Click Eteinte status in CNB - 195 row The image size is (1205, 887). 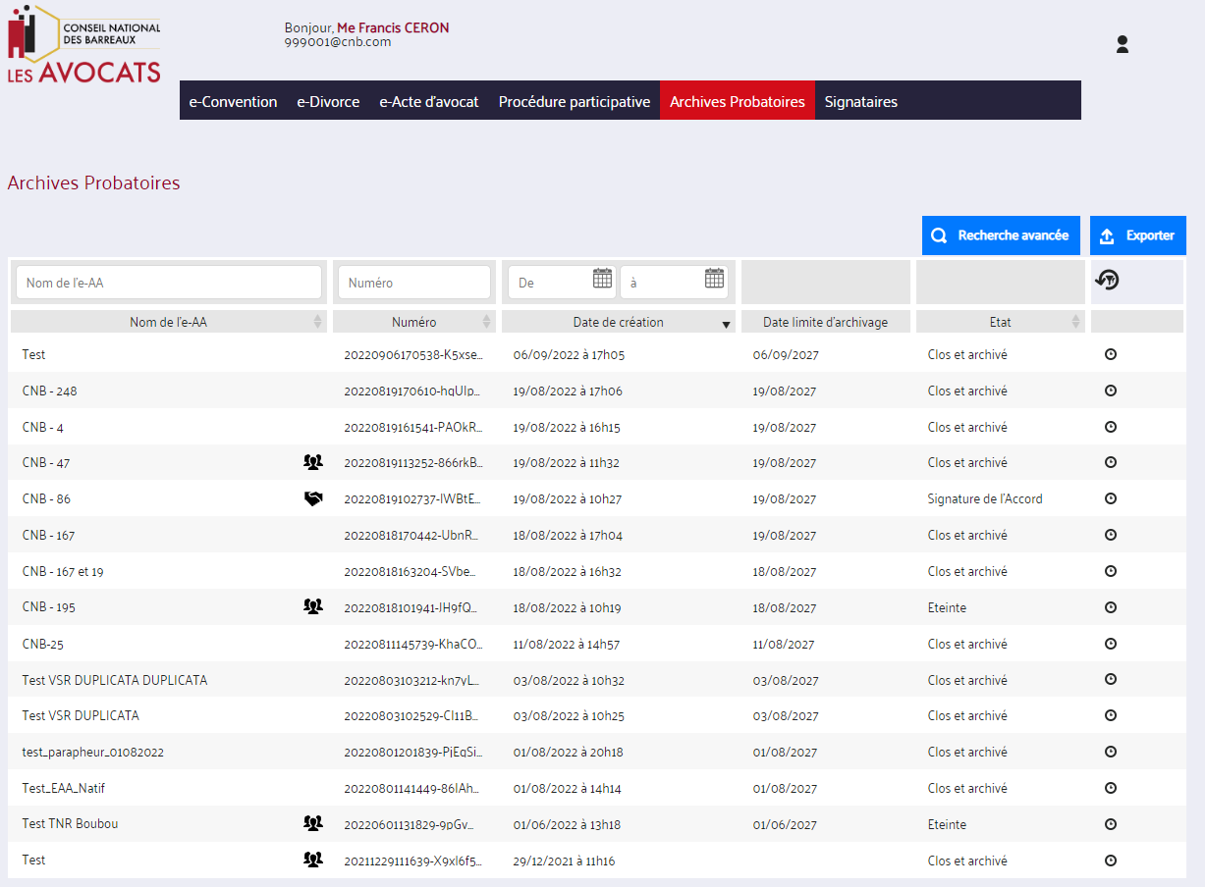[947, 607]
